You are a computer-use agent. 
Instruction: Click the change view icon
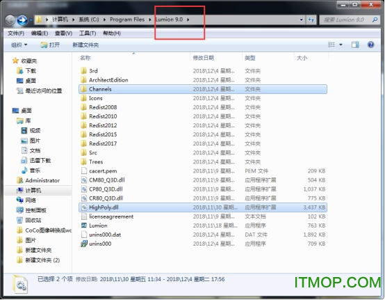[331, 45]
